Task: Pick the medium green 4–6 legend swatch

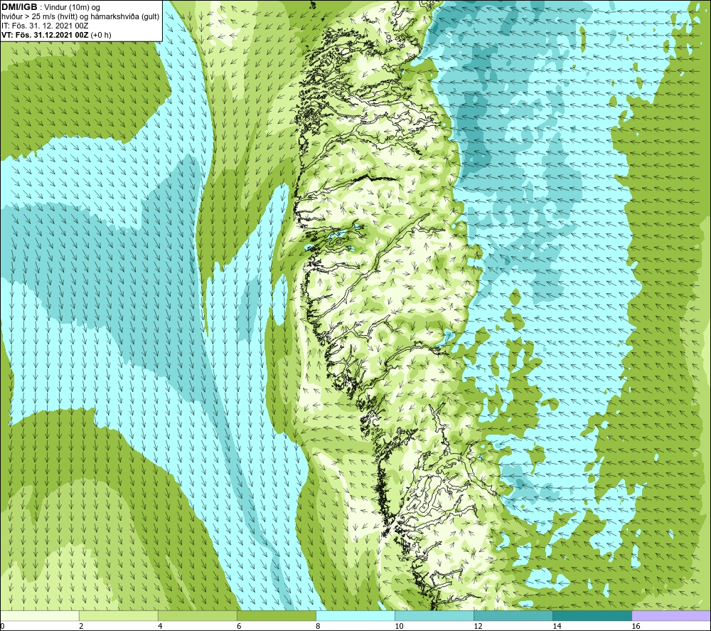Action: pos(197,615)
